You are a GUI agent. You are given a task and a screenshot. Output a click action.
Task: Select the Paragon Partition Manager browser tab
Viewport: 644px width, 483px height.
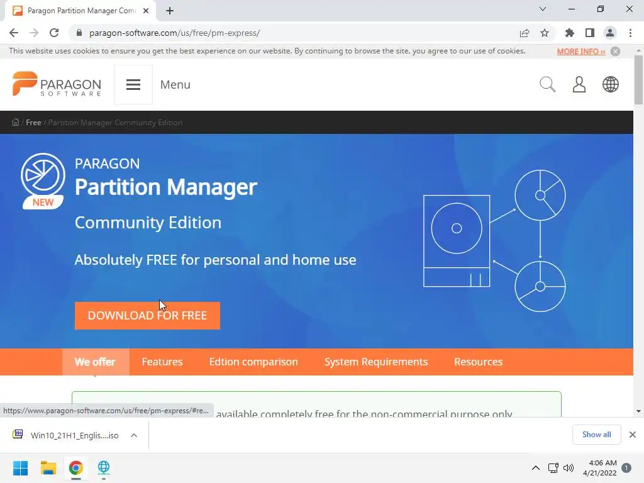pos(80,11)
